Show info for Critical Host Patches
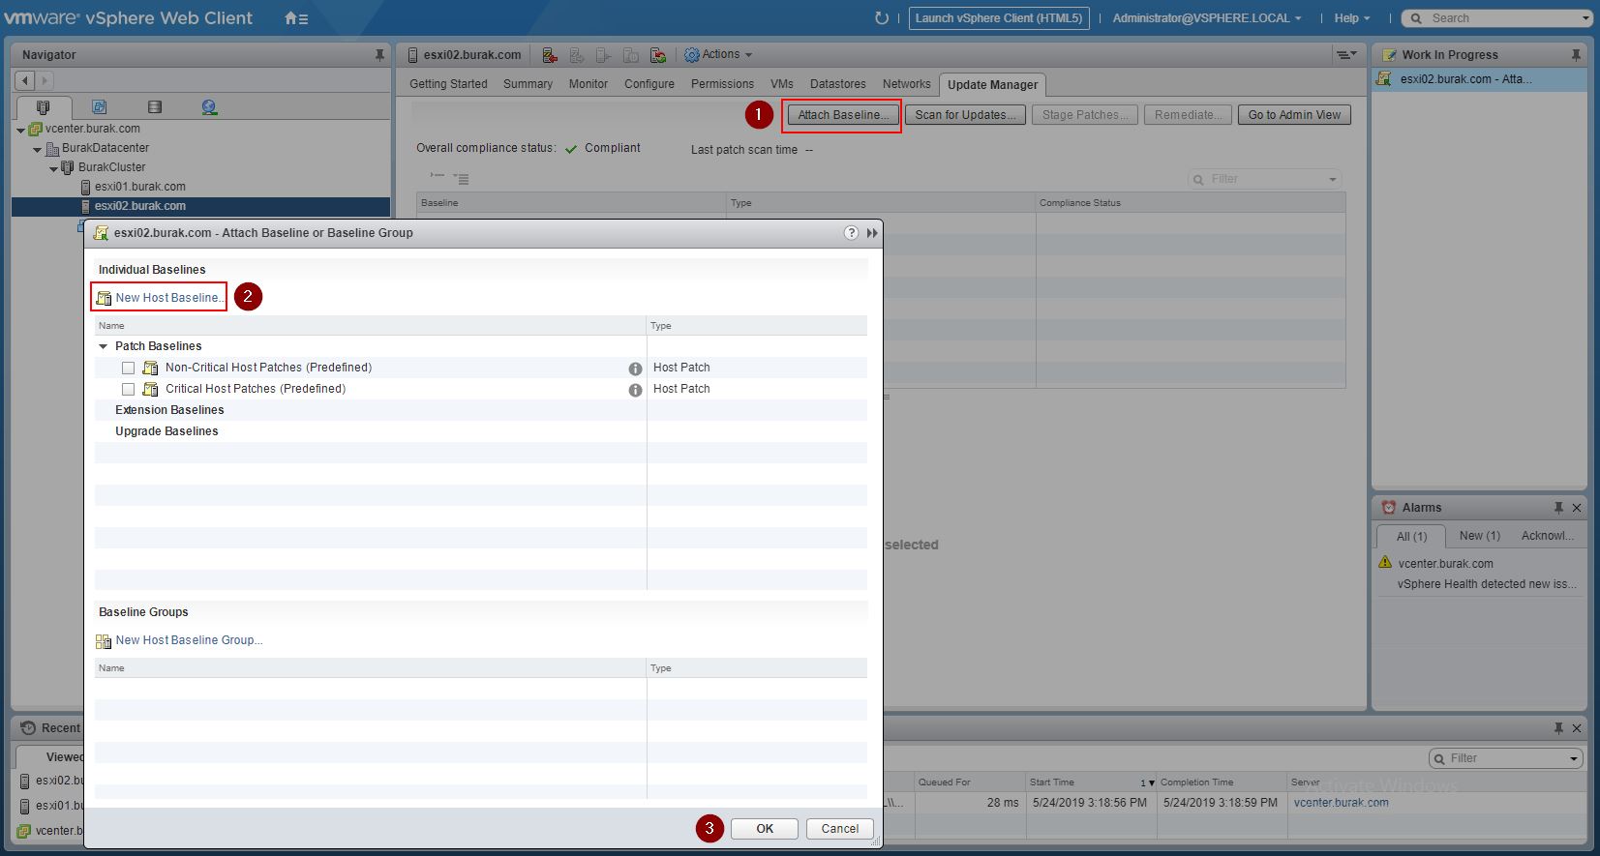The height and width of the screenshot is (856, 1600). click(635, 390)
